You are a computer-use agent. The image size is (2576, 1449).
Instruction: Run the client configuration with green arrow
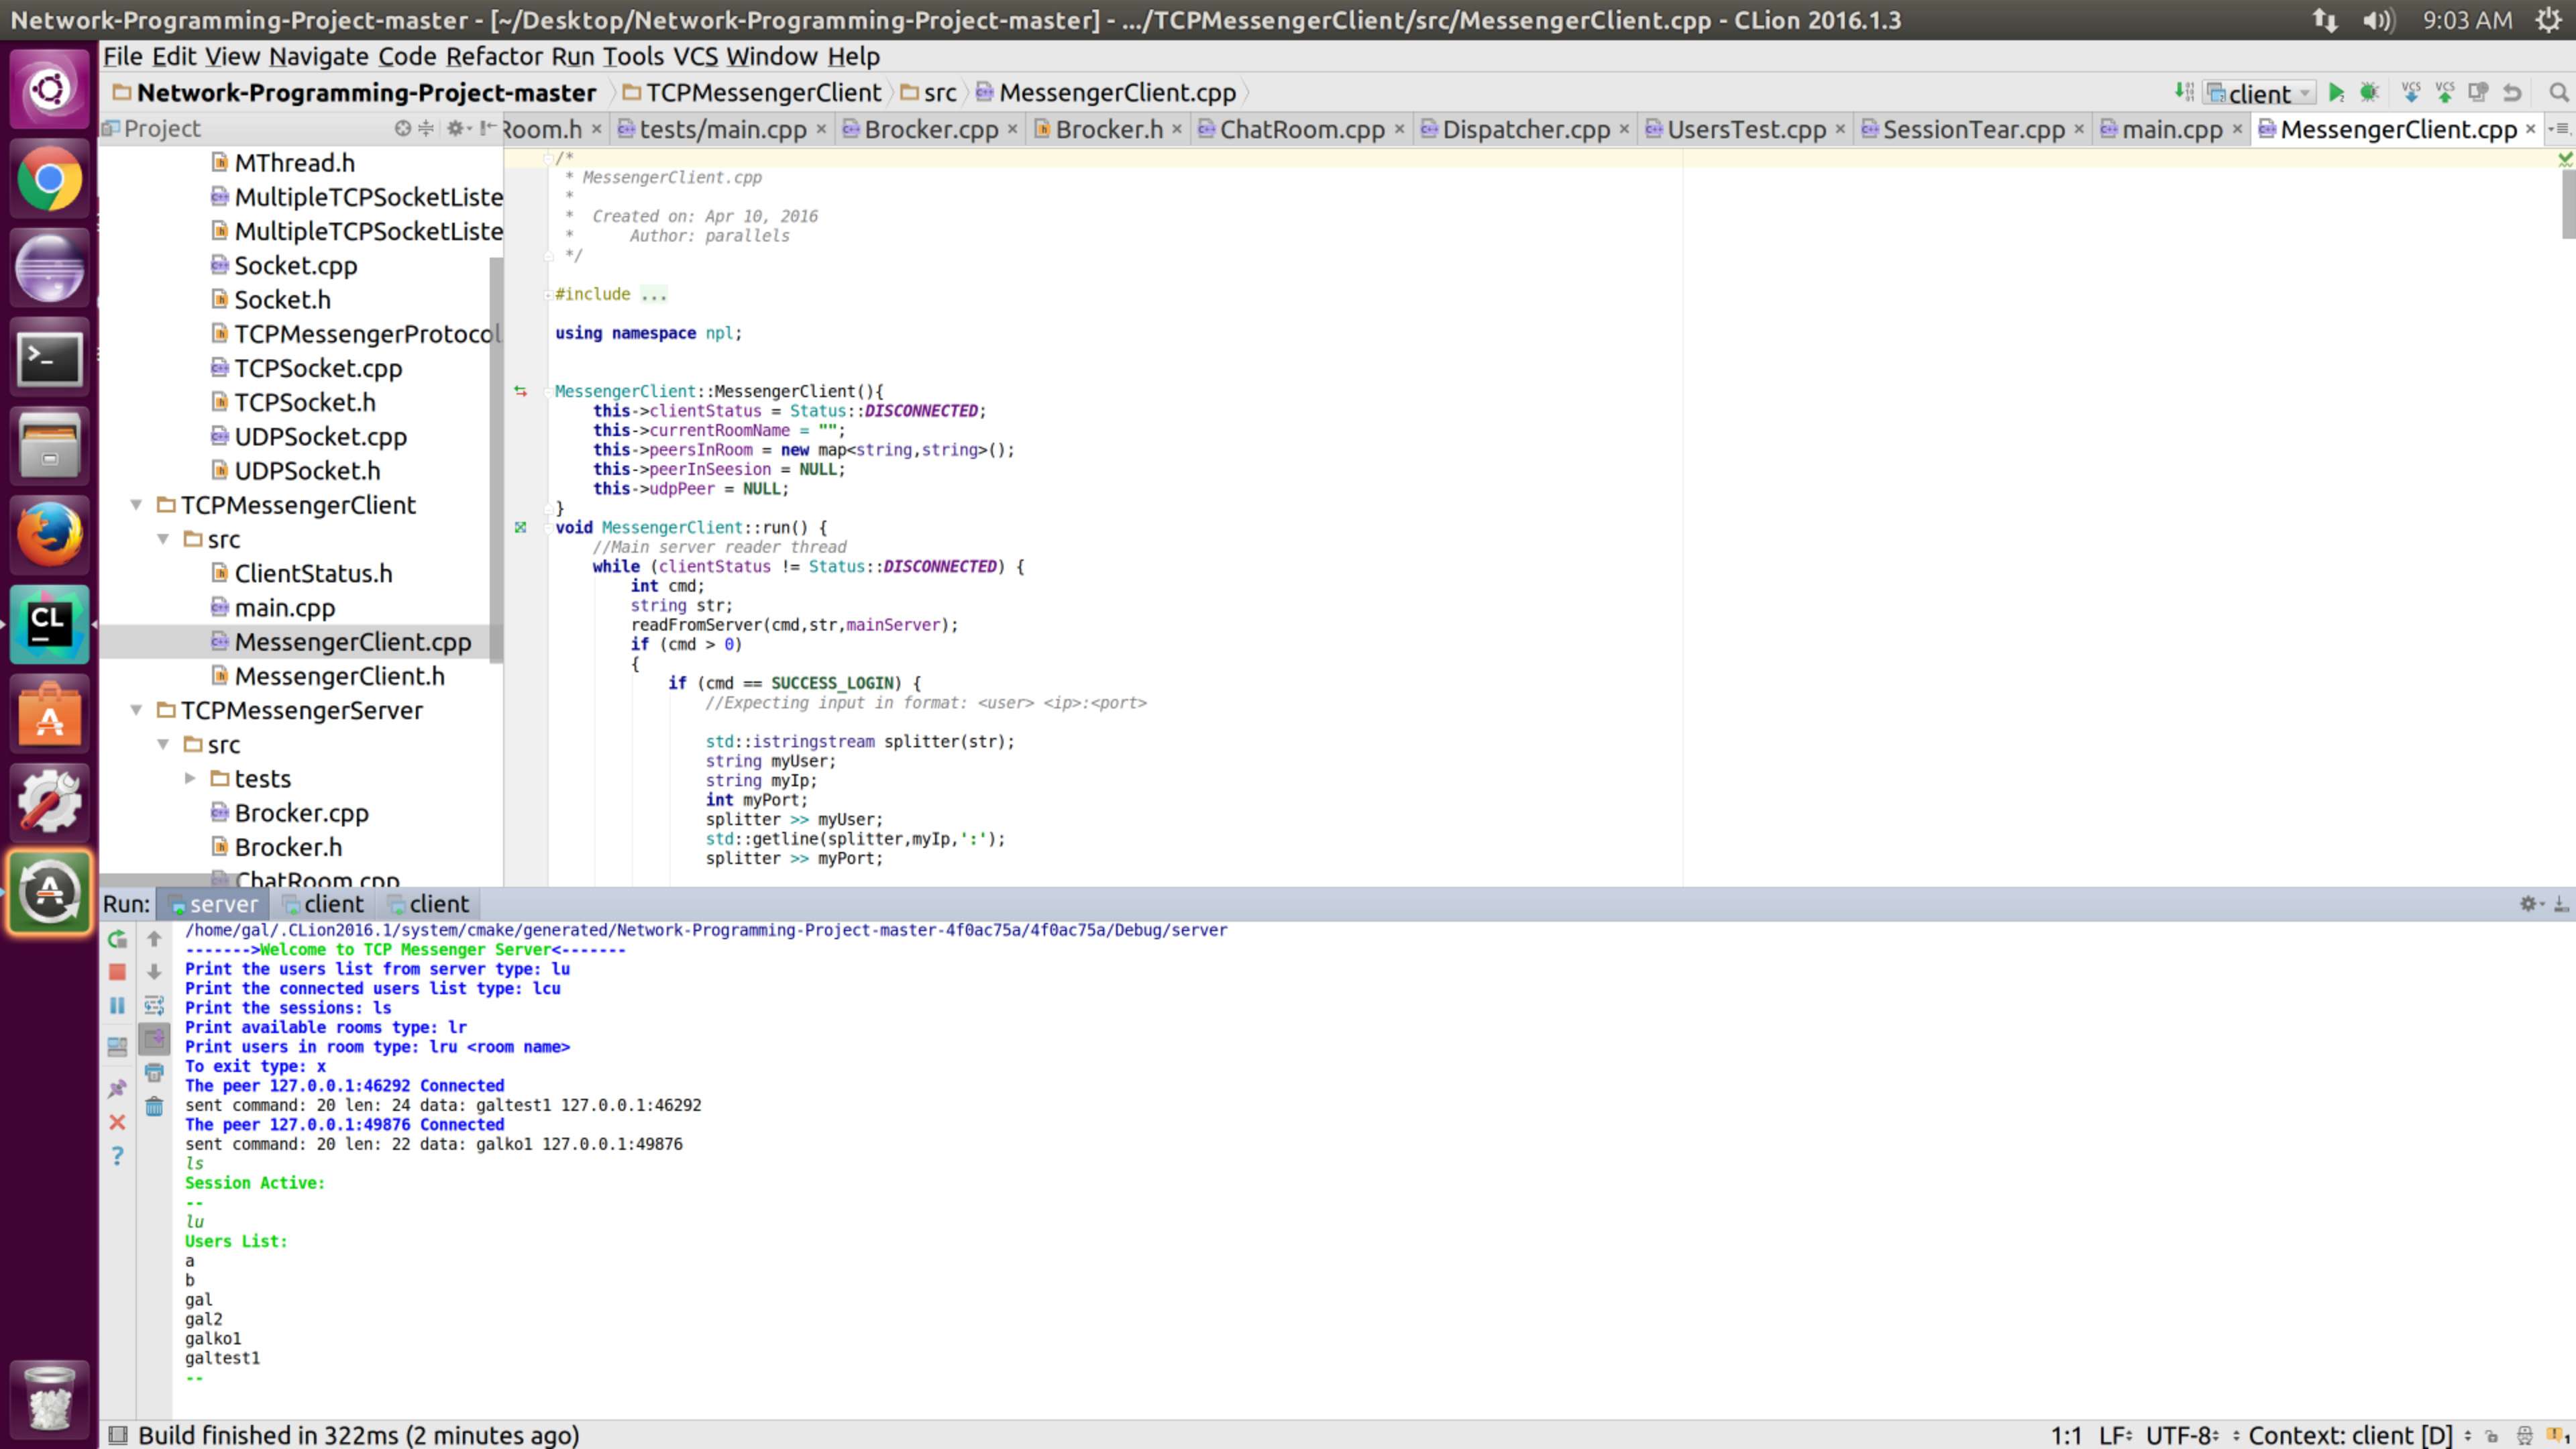(x=2336, y=93)
